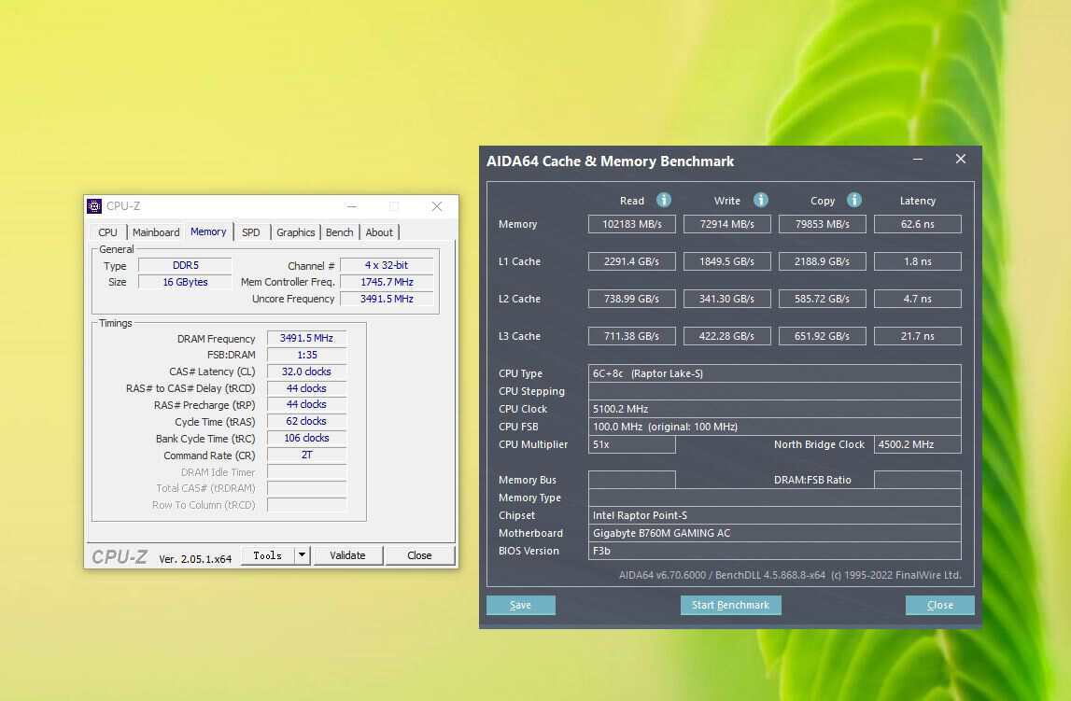Open the Tools dropdown arrow
The image size is (1071, 701).
click(302, 555)
